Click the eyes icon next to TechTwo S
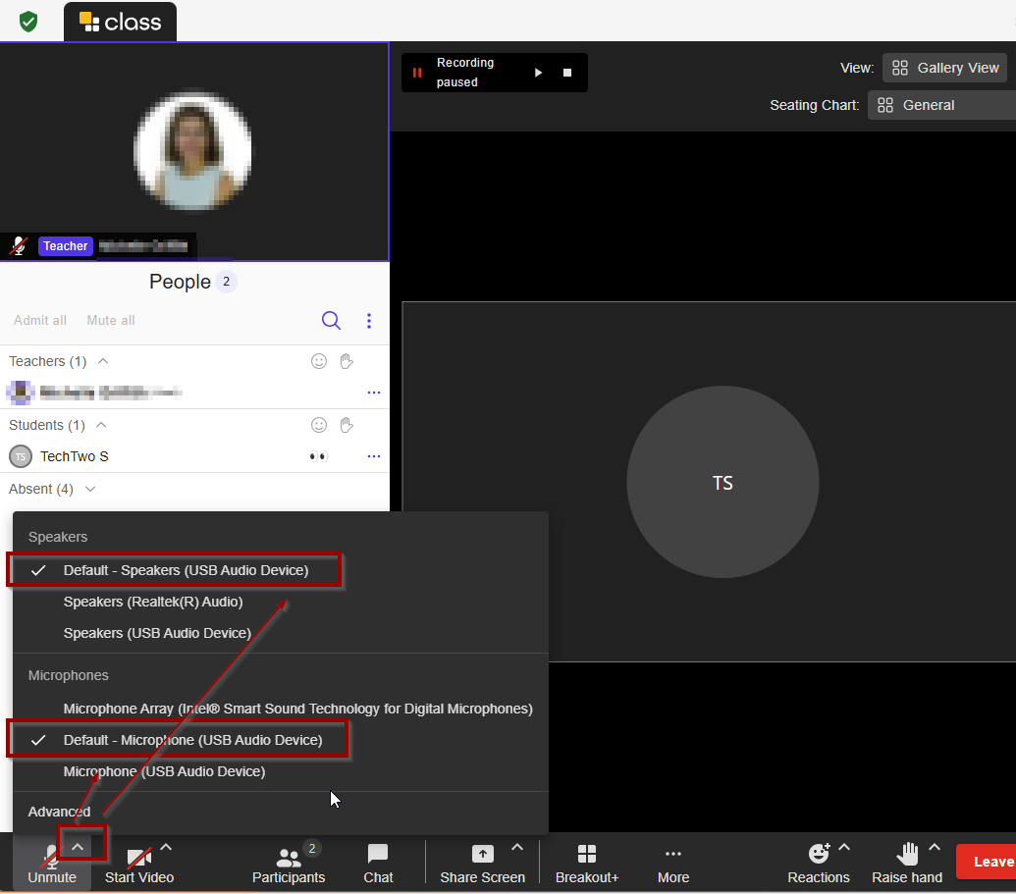The height and width of the screenshot is (894, 1016). tap(318, 456)
